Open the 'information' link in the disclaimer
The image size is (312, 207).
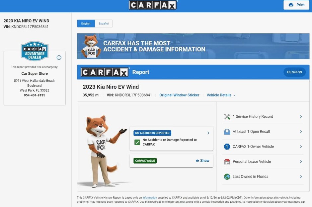(x=150, y=198)
